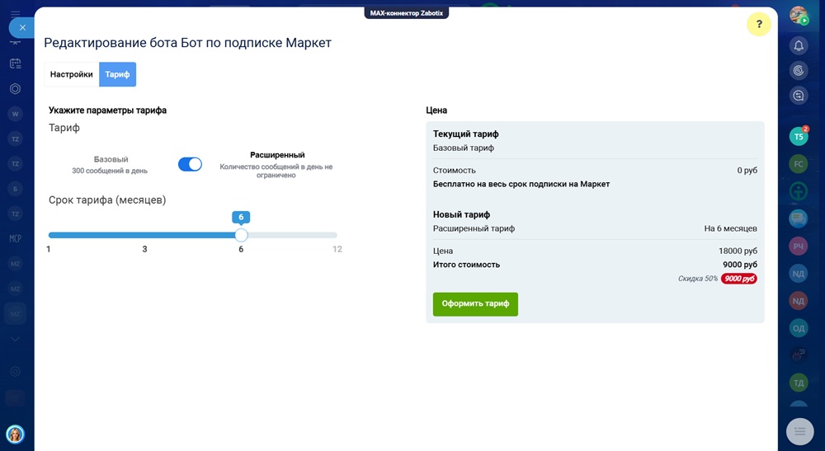Click the '18000 руб' price value

[738, 251]
